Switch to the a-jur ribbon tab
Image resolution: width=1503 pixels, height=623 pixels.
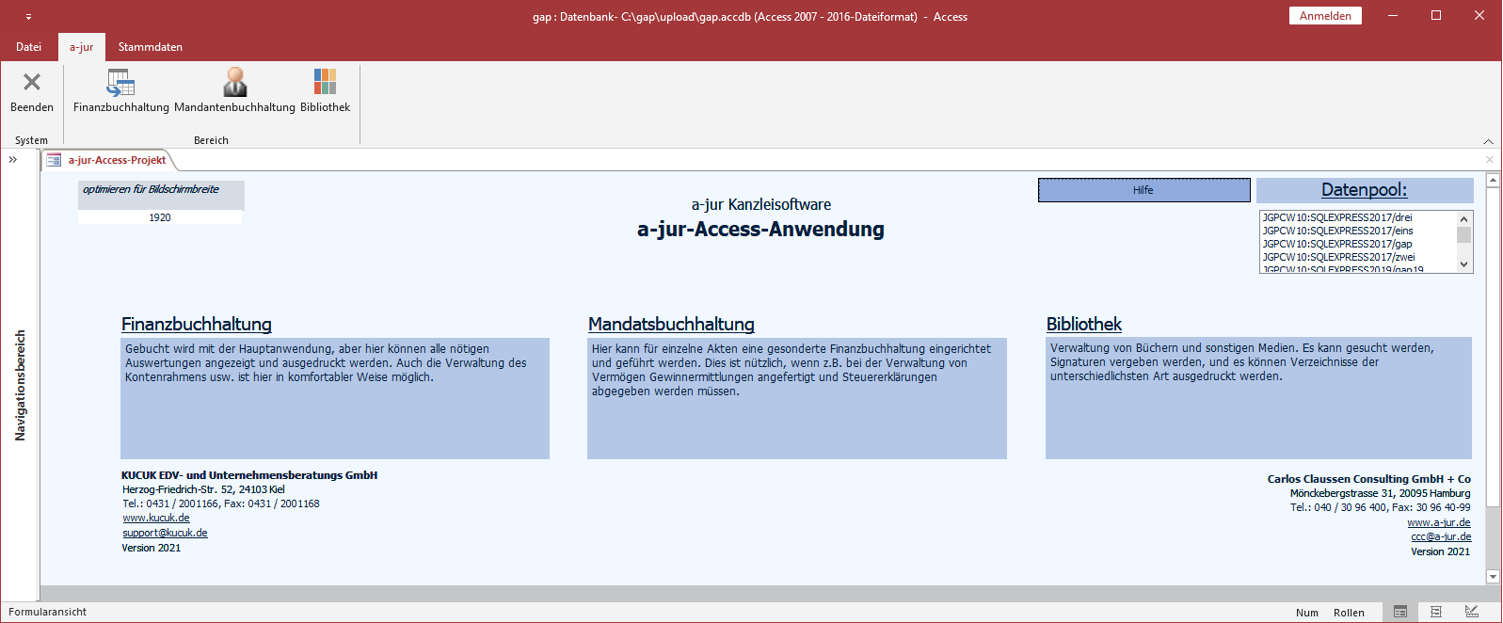(x=81, y=47)
